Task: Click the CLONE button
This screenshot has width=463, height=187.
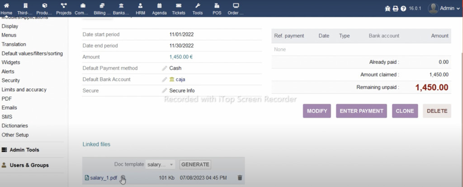Action: coord(405,111)
